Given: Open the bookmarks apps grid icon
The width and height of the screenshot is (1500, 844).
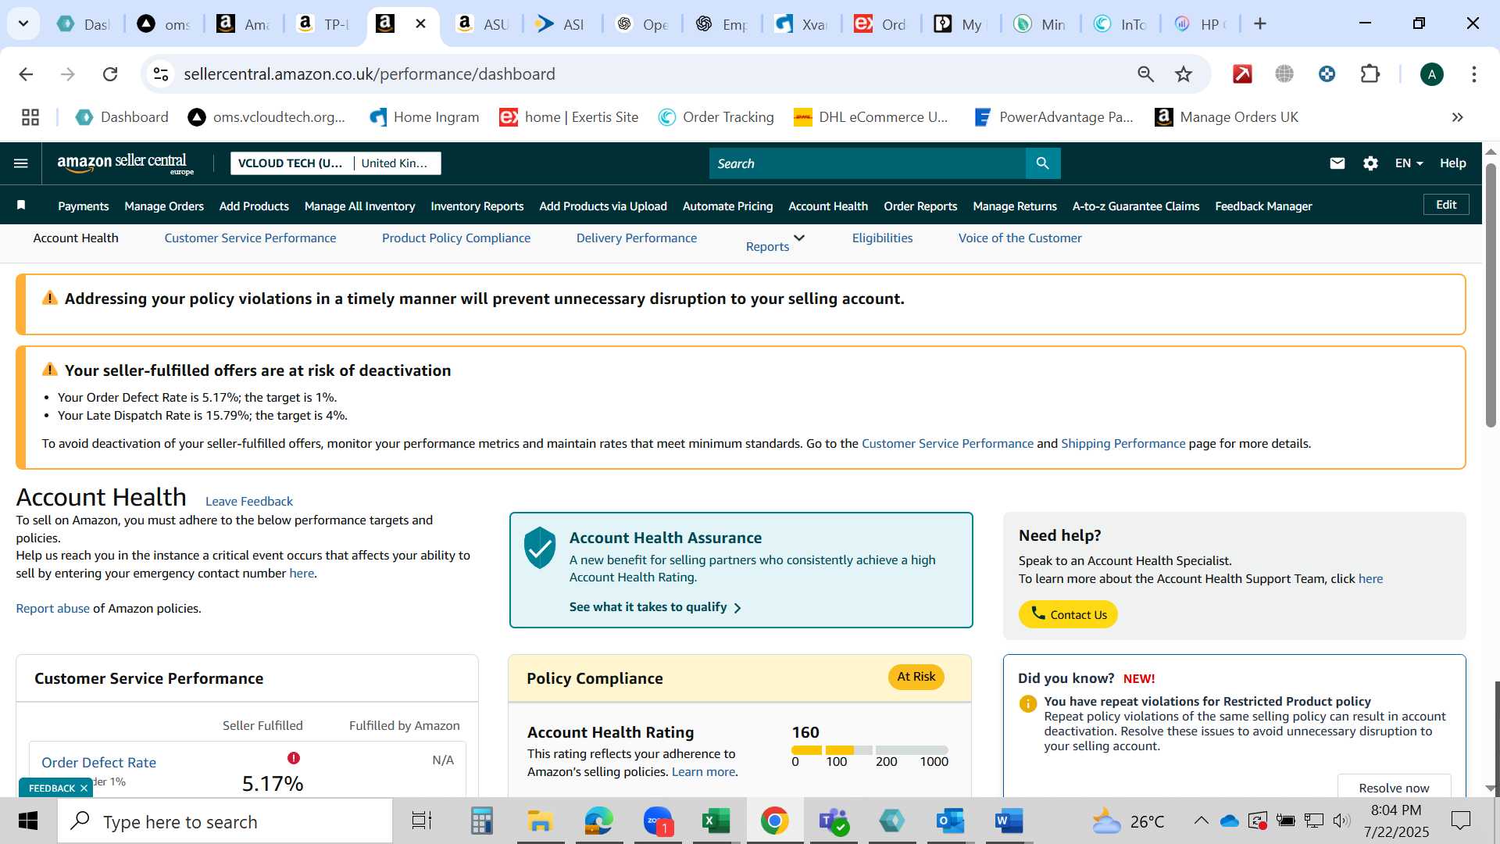Looking at the screenshot, I should (30, 117).
